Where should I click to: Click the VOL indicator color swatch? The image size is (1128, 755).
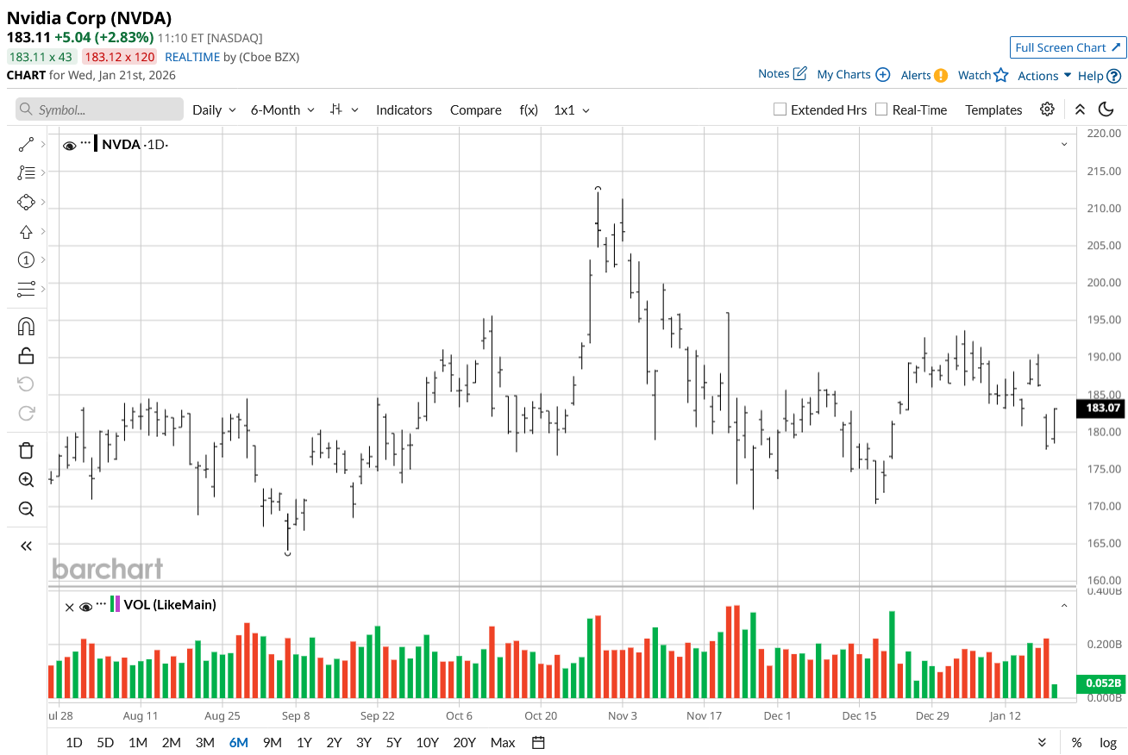click(x=115, y=605)
